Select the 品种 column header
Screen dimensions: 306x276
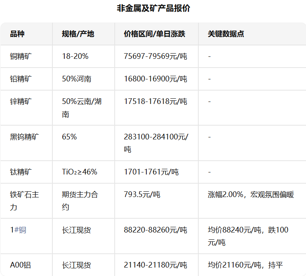tap(17, 34)
